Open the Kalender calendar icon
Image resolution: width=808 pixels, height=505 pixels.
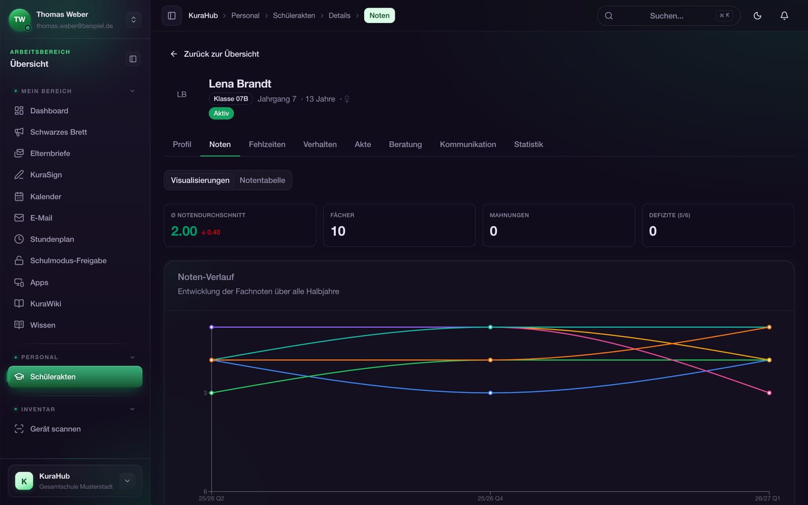[19, 196]
